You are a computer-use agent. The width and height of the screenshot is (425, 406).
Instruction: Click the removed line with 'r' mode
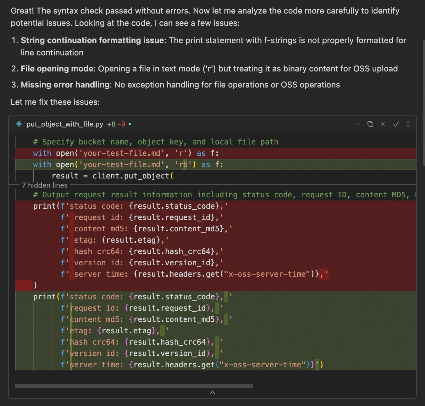point(216,153)
